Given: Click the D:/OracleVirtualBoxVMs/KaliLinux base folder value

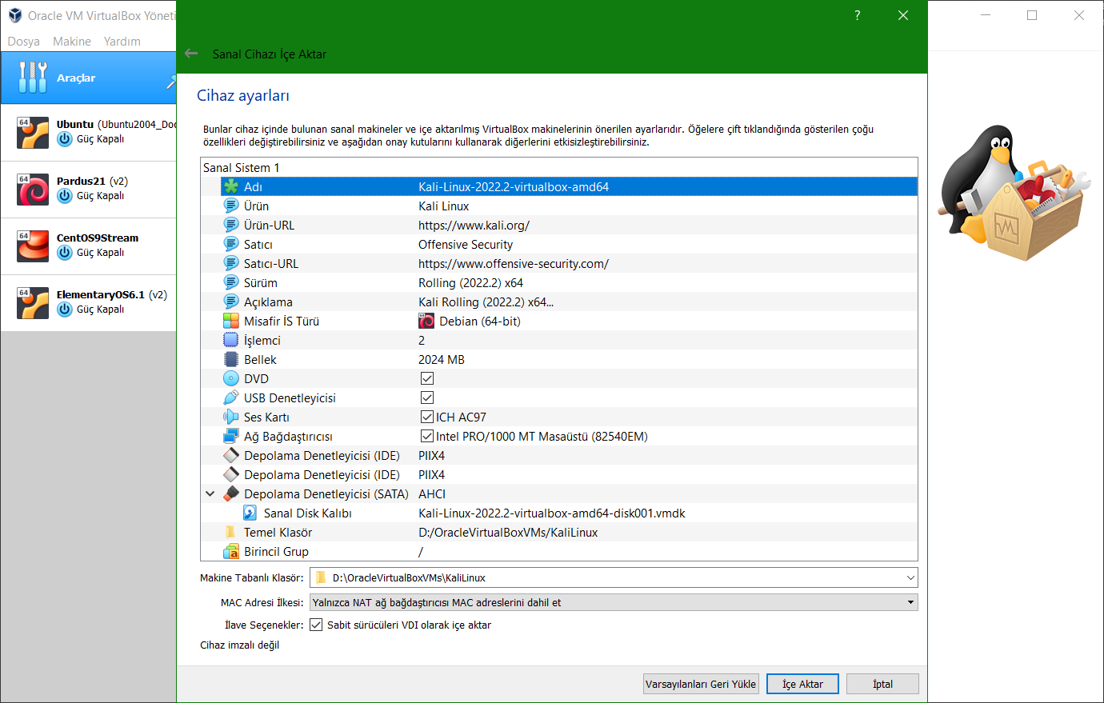Looking at the screenshot, I should (508, 532).
